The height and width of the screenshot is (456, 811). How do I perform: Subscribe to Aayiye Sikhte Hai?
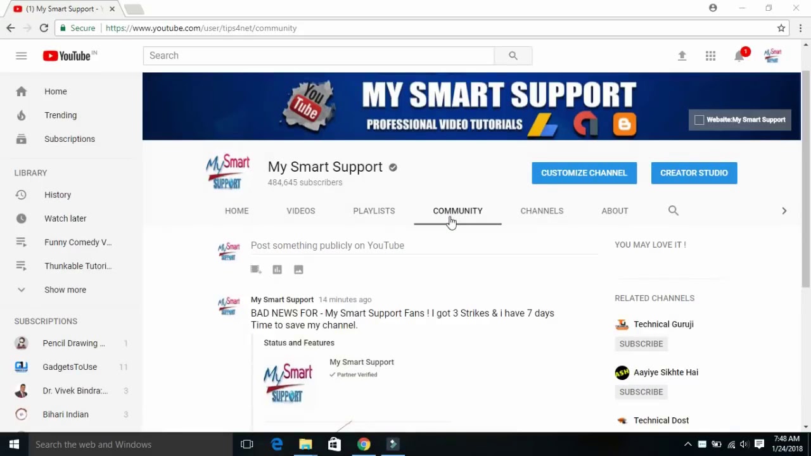641,392
